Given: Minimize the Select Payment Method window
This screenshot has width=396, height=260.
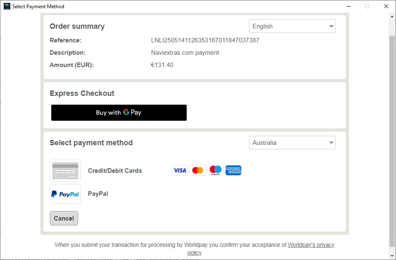Looking at the screenshot, I should (x=349, y=6).
